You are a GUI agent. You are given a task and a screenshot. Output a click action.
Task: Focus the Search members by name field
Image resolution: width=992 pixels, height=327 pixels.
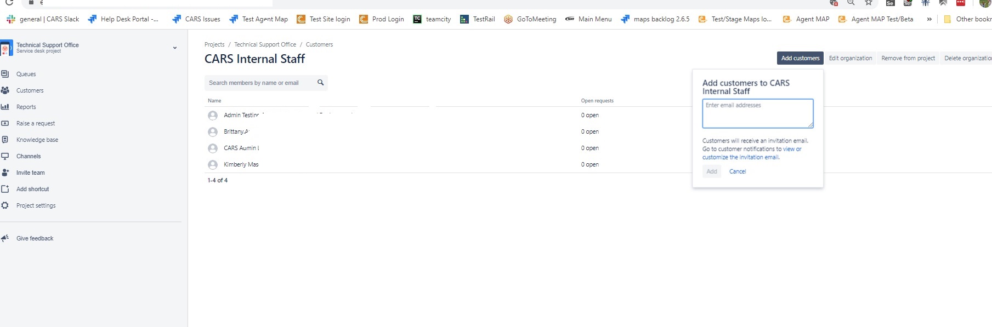[266, 83]
